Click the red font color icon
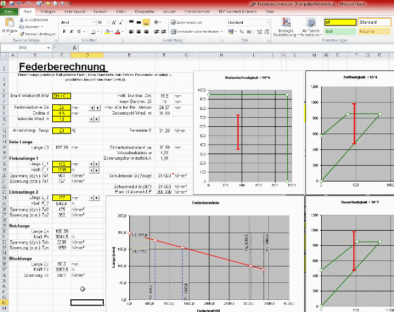Viewport: 394px width, 312px height. tap(117, 31)
